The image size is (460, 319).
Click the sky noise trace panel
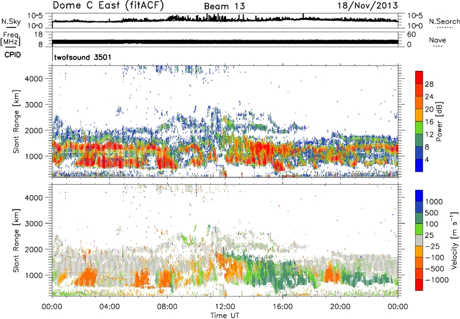(x=225, y=21)
